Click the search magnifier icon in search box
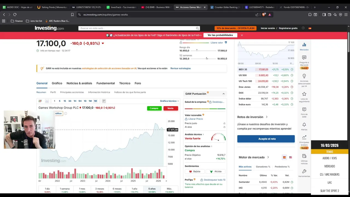Image resolution: width=350 pixels, height=197 pixels. (x=197, y=28)
